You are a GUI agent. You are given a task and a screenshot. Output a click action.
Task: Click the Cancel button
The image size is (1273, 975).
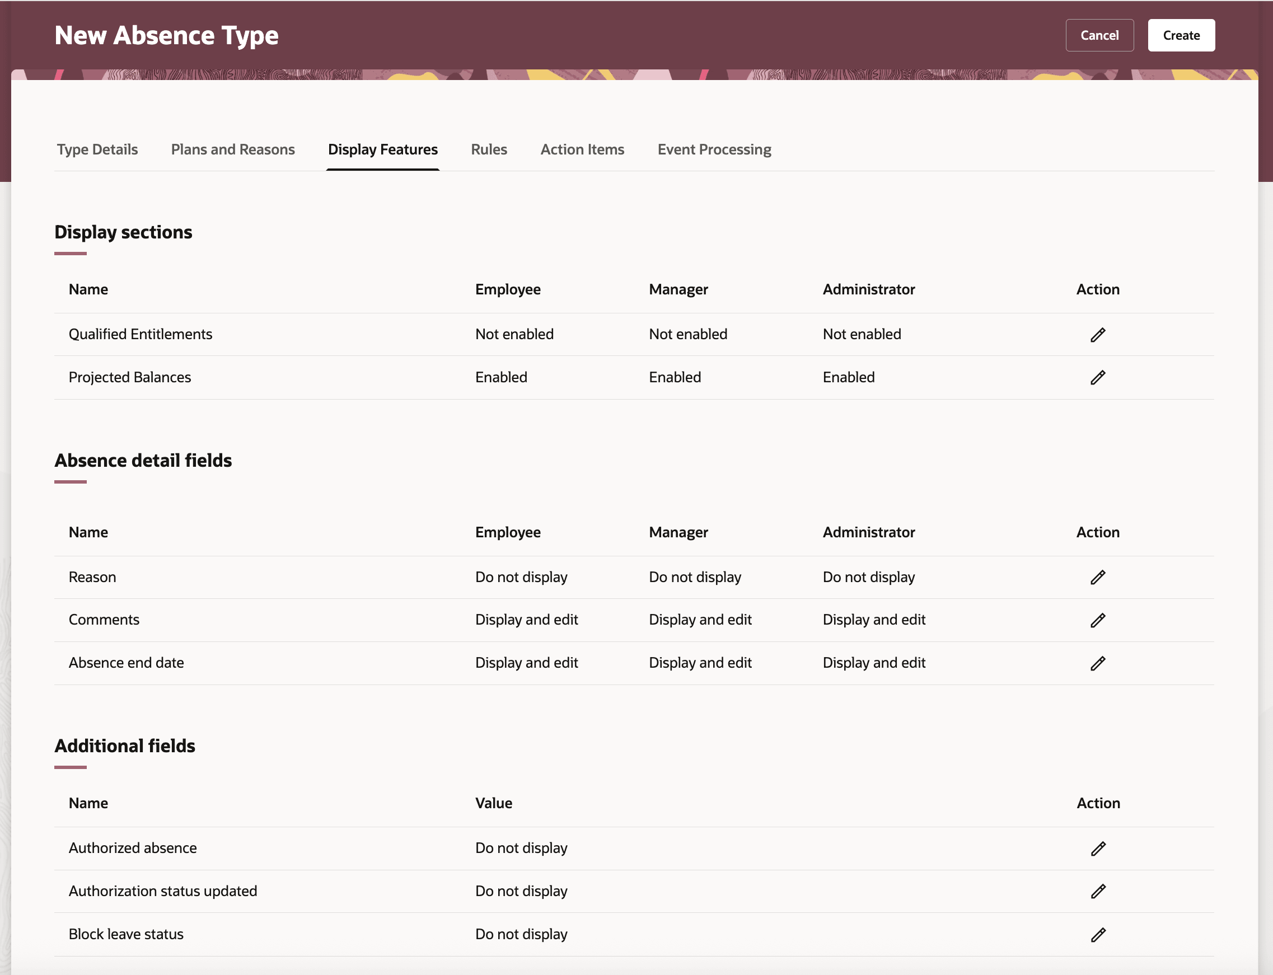click(x=1099, y=35)
